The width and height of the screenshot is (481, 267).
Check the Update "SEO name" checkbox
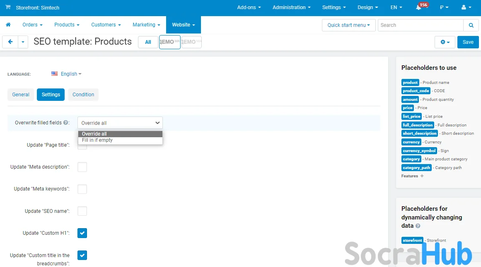82,211
